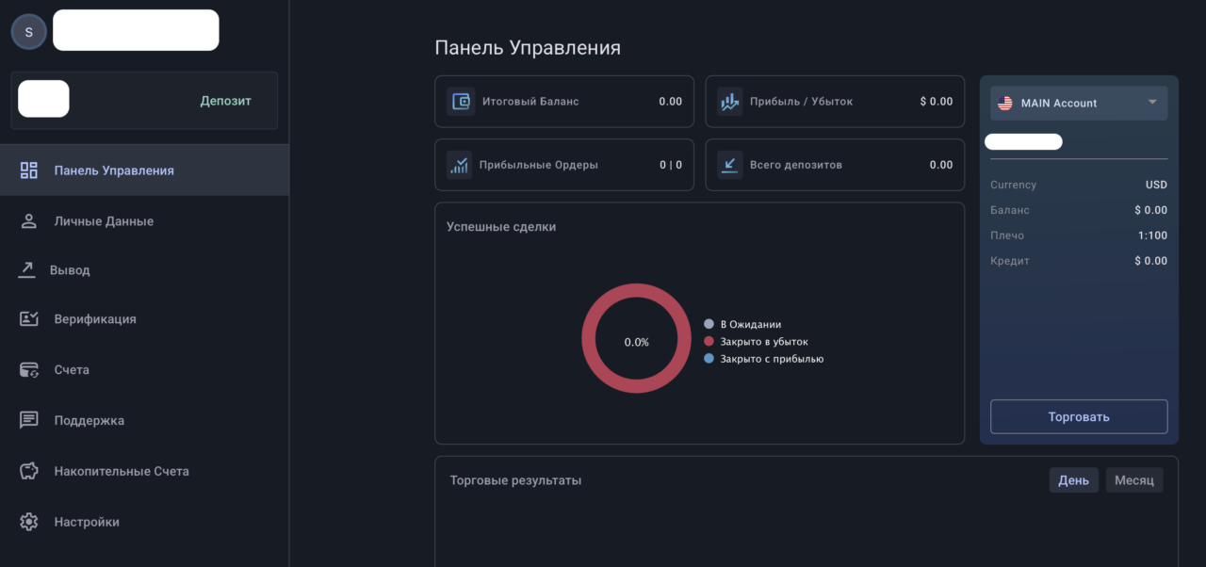This screenshot has width=1206, height=567.
Task: Click the Кредит label in account panel
Action: point(1010,261)
